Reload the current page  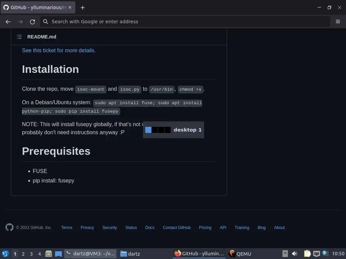tap(32, 22)
